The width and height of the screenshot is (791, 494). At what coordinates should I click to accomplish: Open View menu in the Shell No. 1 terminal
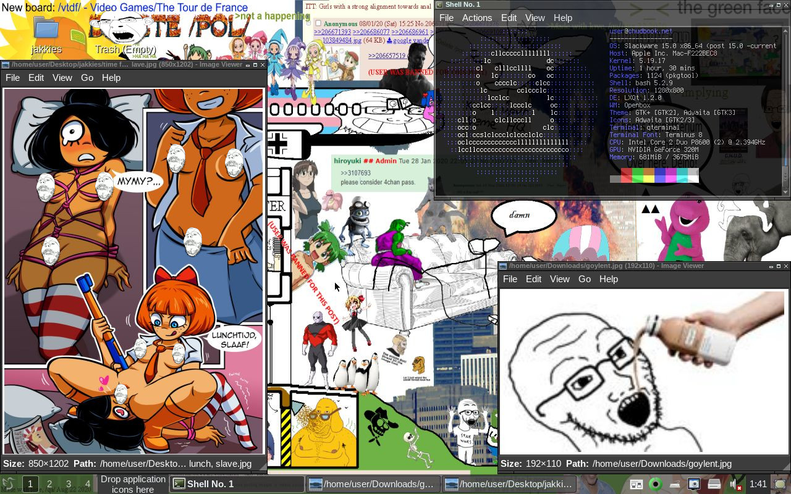point(535,18)
